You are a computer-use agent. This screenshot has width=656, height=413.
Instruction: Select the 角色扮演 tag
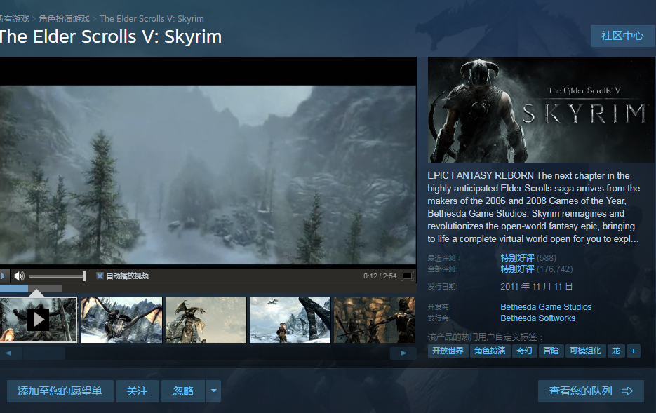coord(490,351)
